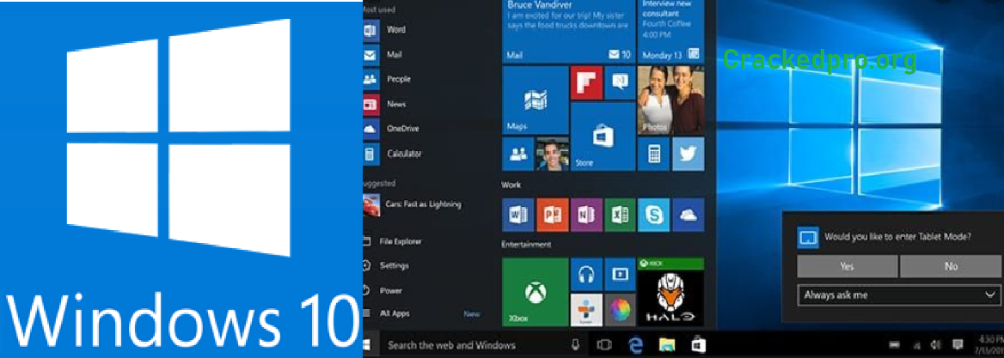Launch Microsoft Edge from the taskbar
The height and width of the screenshot is (358, 1004).
coord(636,344)
